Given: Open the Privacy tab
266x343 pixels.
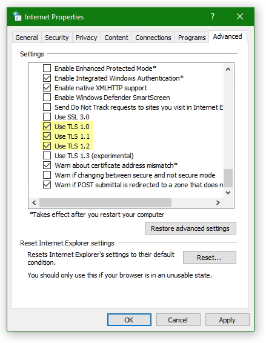Looking at the screenshot, I should (87, 38).
